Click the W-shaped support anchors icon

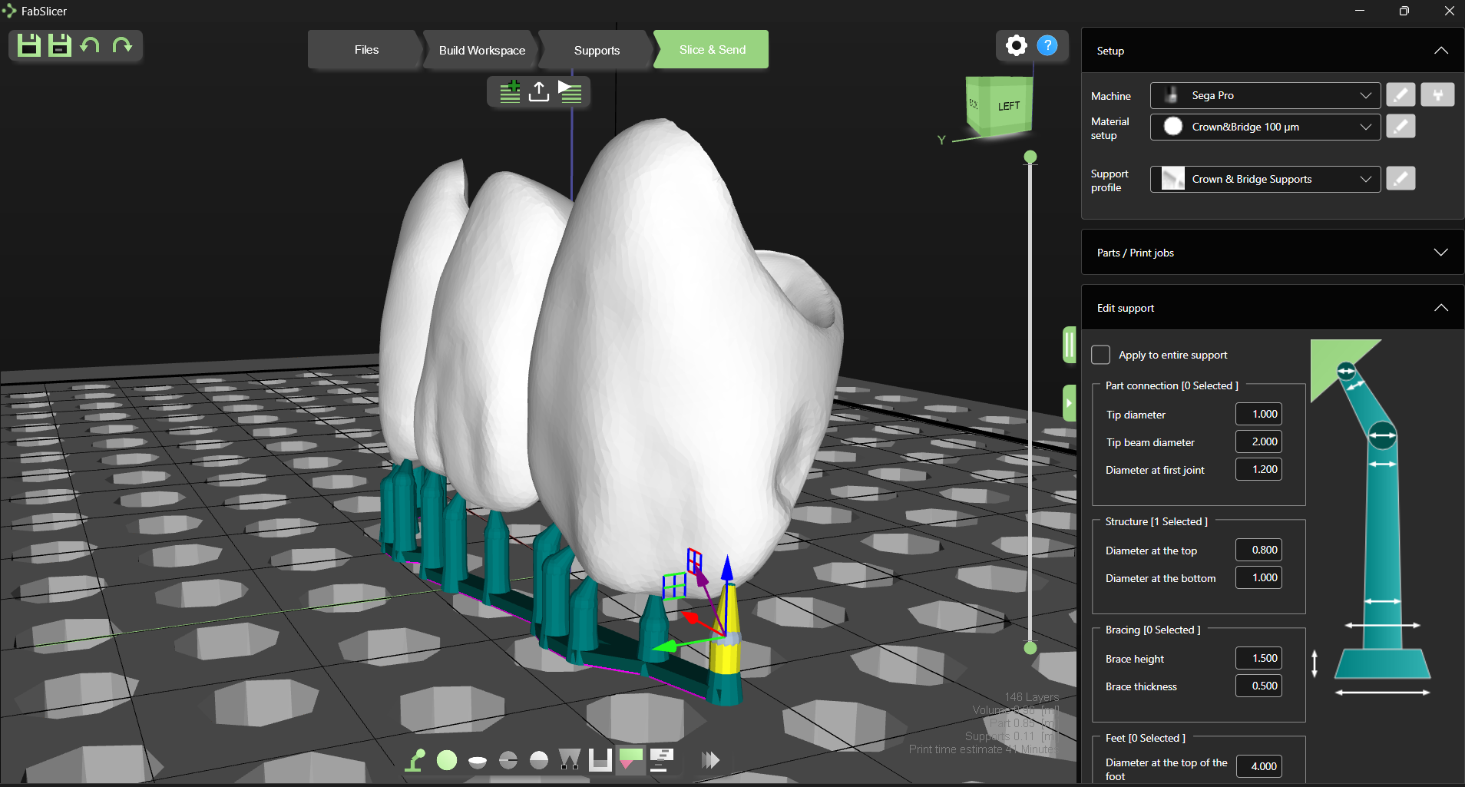(x=570, y=760)
